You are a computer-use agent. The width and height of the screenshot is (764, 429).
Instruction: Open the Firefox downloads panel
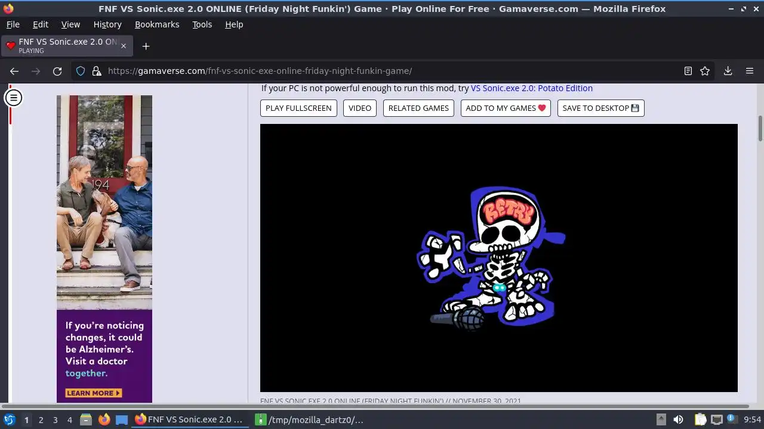pos(728,71)
